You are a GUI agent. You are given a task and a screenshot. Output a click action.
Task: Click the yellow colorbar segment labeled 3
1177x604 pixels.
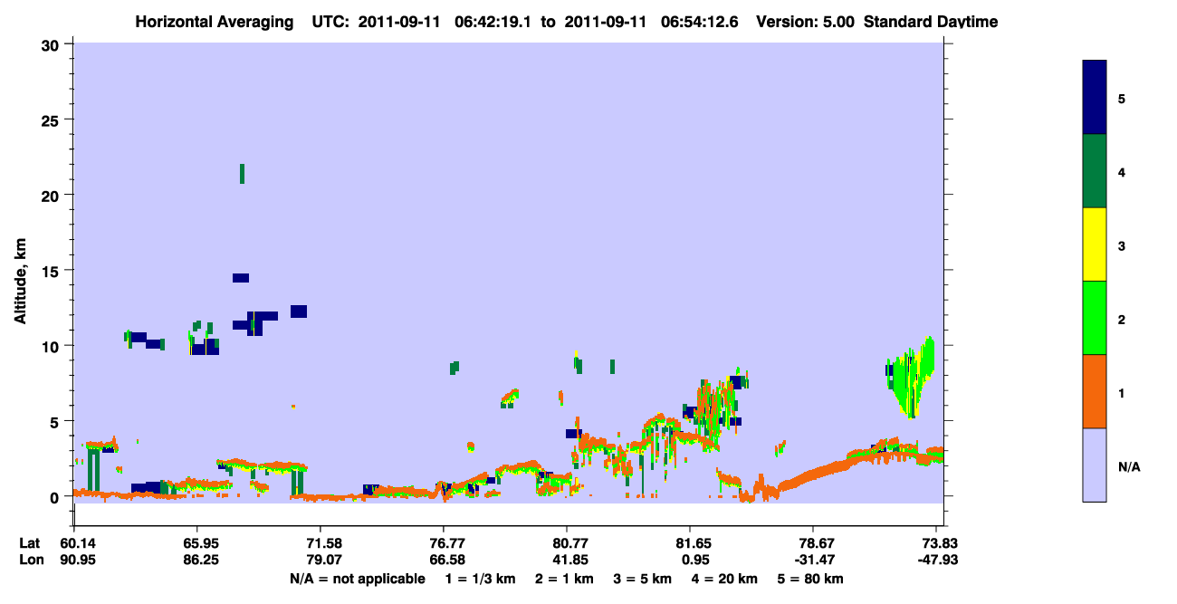(1095, 244)
